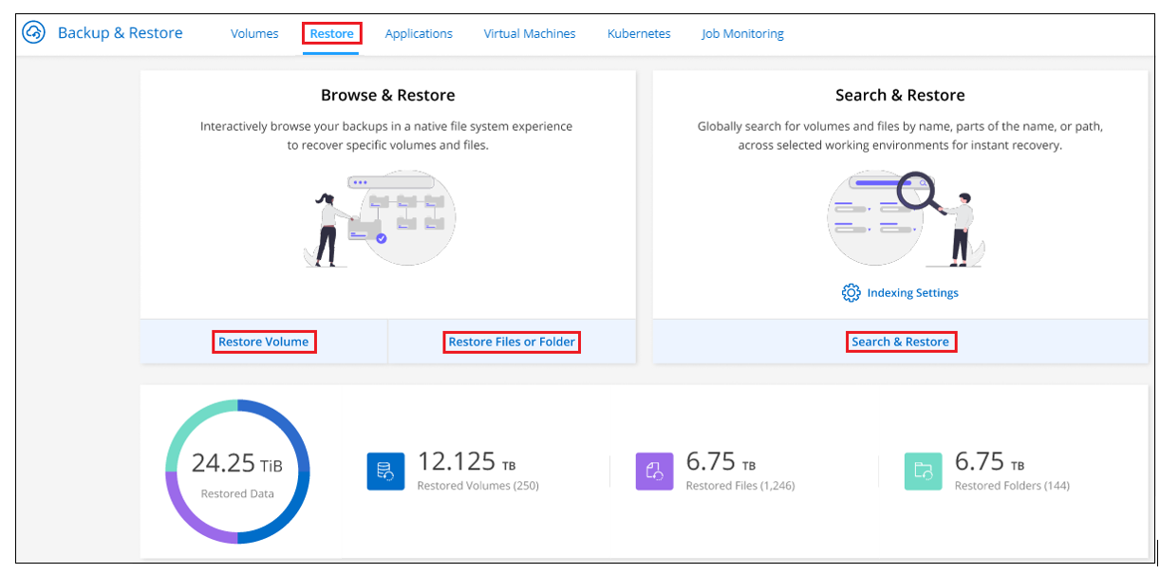Image resolution: width=1160 pixels, height=574 pixels.
Task: Open the Volumes tab
Action: point(254,33)
